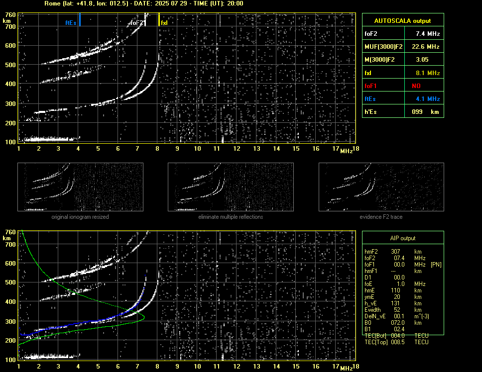Select the h_vE value 131
Screen dimensions: 482x372
pos(396,303)
